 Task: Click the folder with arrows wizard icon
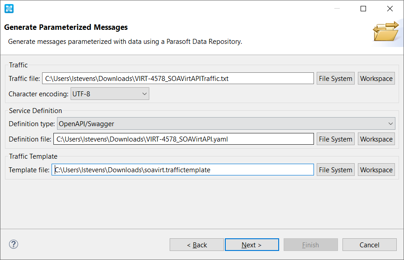(x=385, y=31)
